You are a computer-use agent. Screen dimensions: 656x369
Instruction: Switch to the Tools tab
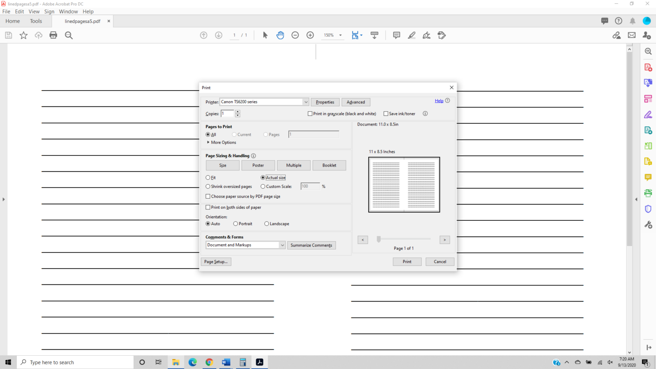click(36, 21)
